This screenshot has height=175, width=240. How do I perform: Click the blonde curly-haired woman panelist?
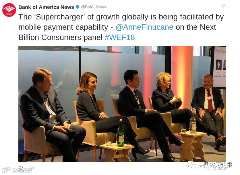coord(168,98)
